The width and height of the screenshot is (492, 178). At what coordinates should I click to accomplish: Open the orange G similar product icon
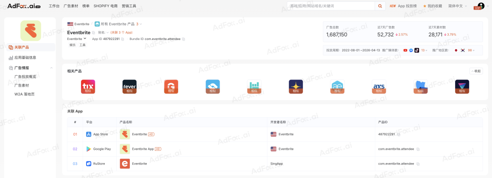(x=171, y=87)
